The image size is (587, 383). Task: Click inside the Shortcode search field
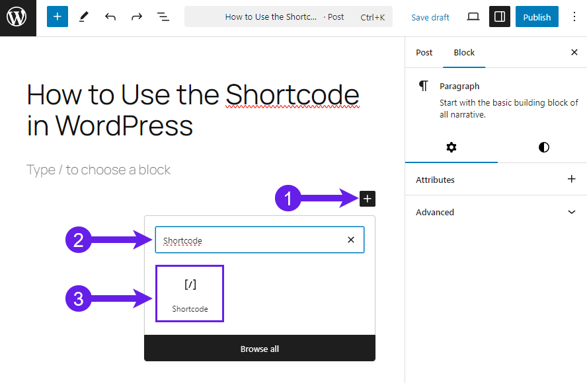pyautogui.click(x=259, y=240)
